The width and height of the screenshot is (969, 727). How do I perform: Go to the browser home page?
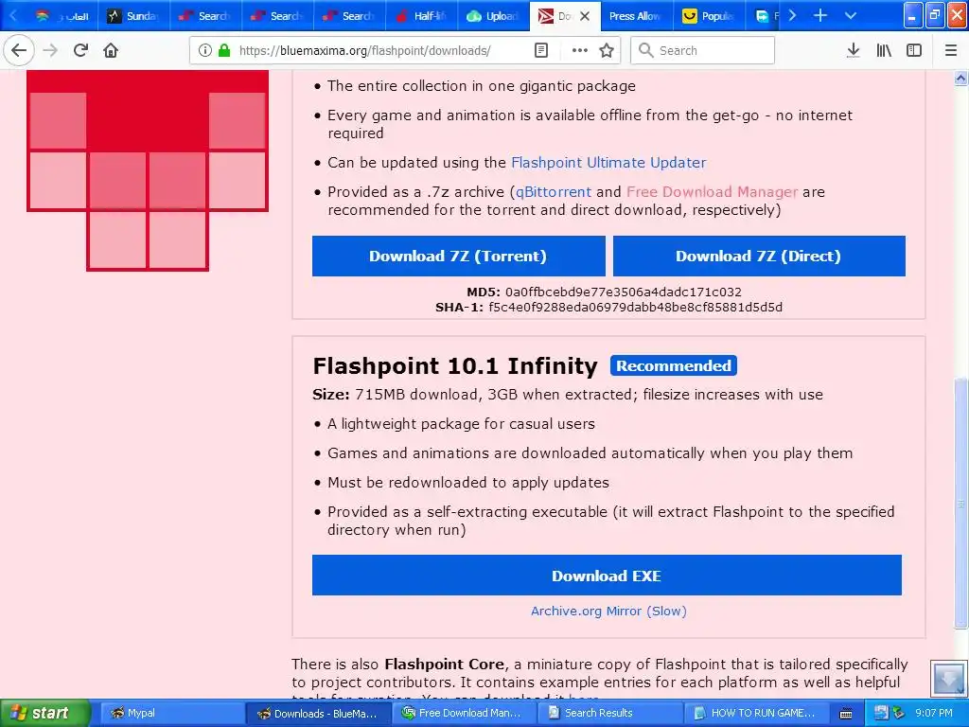pos(111,50)
